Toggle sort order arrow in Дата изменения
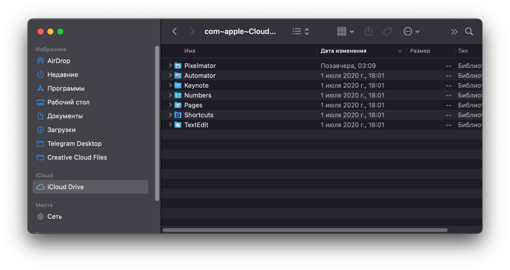Image resolution: width=510 pixels, height=270 pixels. click(x=400, y=51)
